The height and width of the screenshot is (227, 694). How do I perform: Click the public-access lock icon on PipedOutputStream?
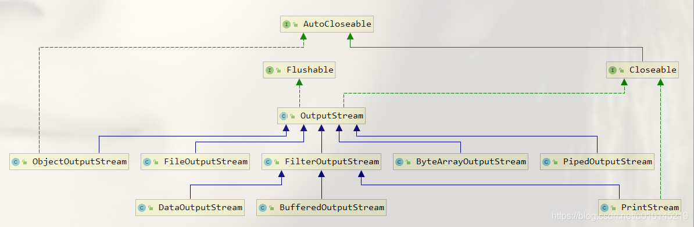click(556, 163)
